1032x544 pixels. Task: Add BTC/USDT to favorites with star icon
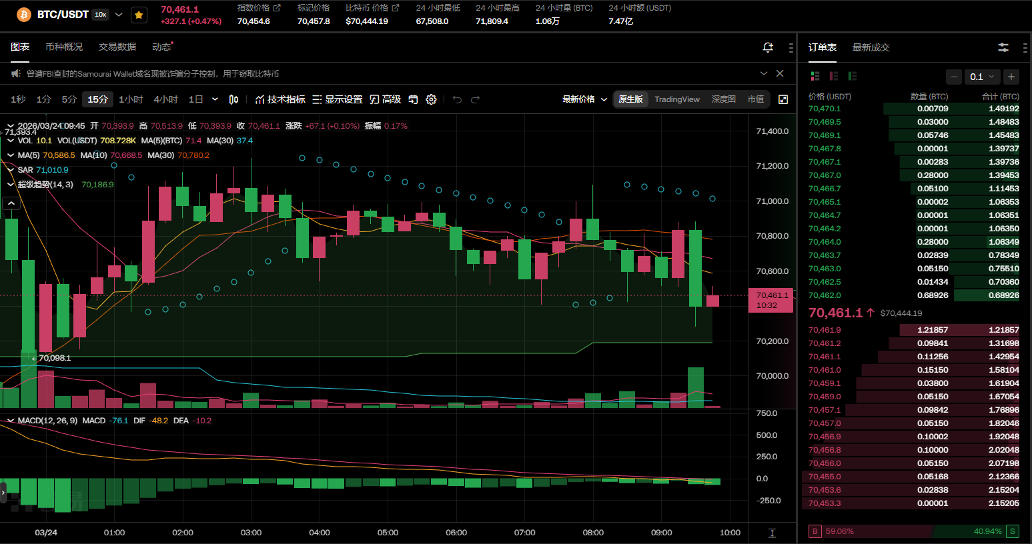[139, 15]
